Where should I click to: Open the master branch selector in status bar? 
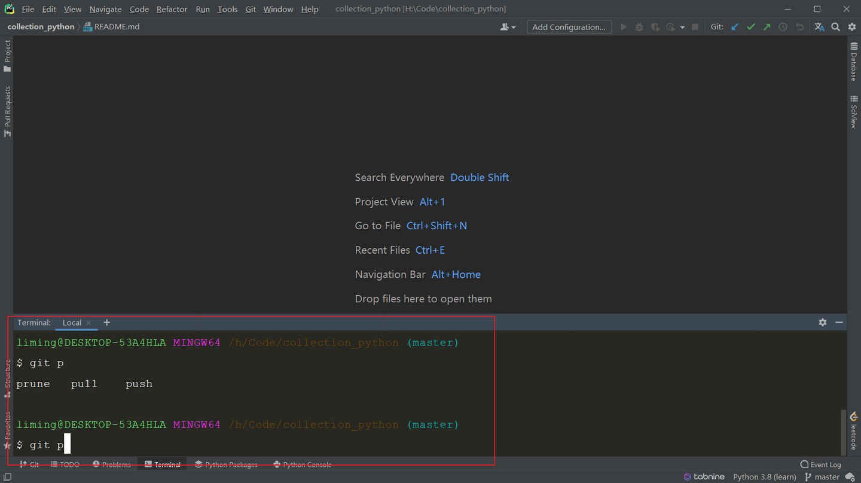(822, 477)
